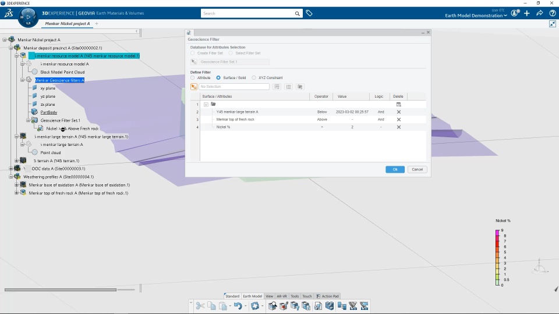Click the red block with brush tool
The width and height of the screenshot is (559, 314).
[x=284, y=306]
